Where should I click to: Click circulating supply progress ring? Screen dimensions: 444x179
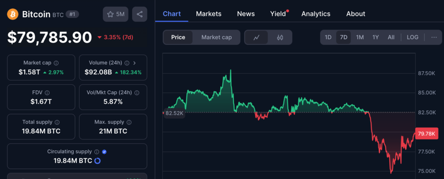tap(98, 161)
